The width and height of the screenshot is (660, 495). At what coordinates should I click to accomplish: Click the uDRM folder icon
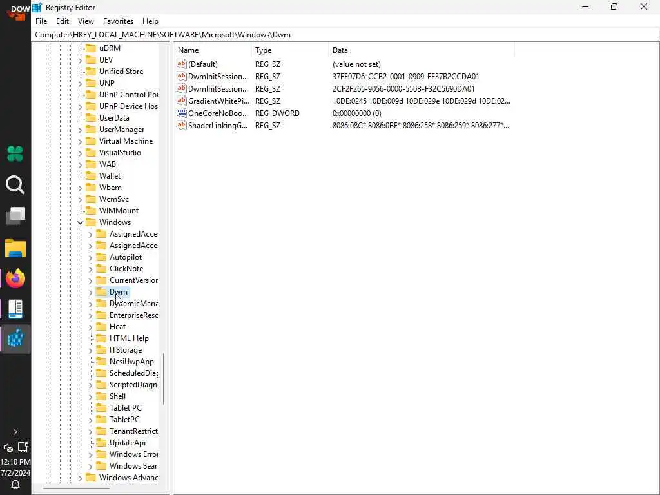click(91, 48)
